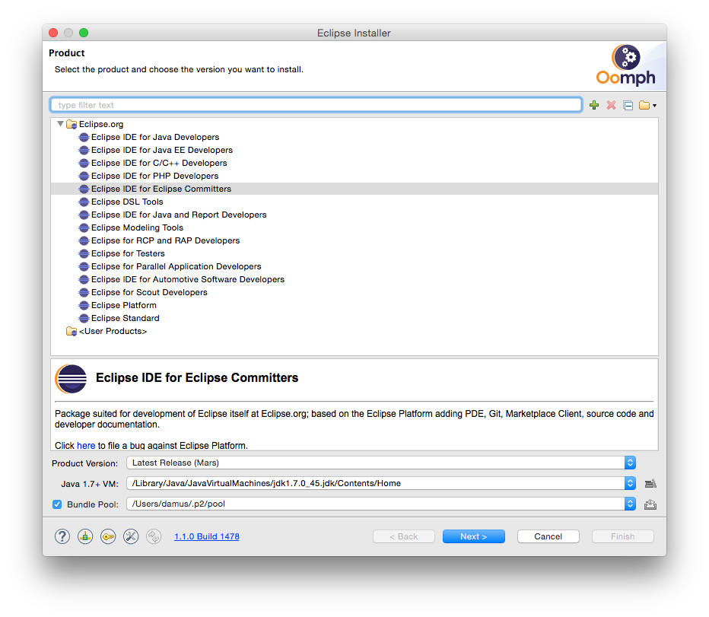Viewport: 709px width, 617px height.
Task: Click the greyed update refresh icon
Action: (154, 536)
